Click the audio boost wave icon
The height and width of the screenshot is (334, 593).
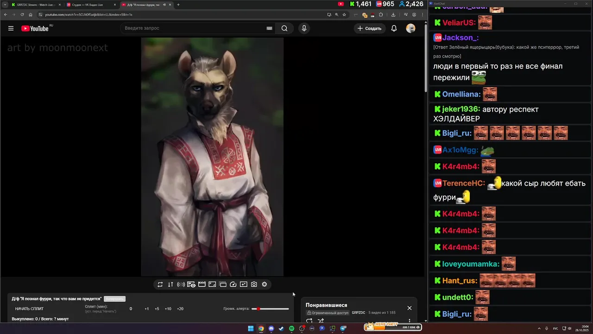(181, 284)
